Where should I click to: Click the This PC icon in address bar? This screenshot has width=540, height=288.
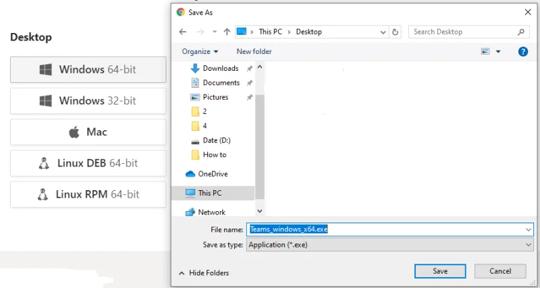[242, 32]
